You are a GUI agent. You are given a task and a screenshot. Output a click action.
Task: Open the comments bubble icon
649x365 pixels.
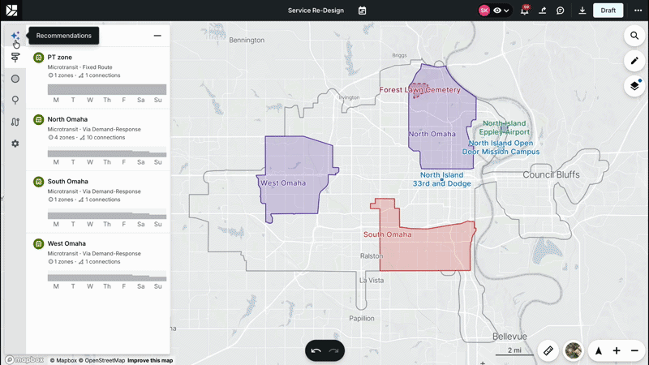tap(560, 11)
